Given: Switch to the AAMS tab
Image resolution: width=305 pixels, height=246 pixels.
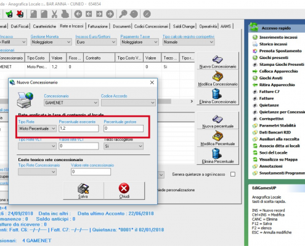Looking at the screenshot, I should pos(226,26).
